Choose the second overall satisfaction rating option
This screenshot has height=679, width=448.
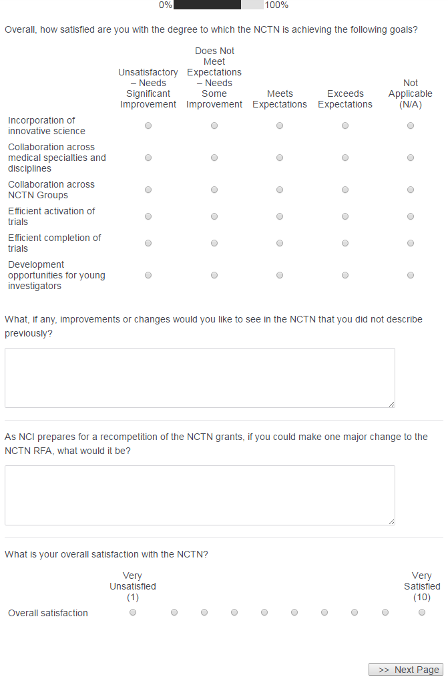174,612
